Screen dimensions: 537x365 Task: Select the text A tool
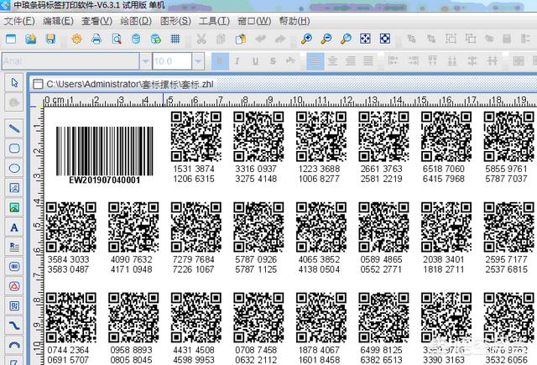click(14, 227)
